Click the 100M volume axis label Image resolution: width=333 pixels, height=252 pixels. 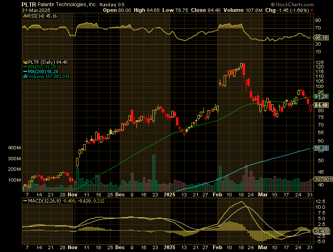(14, 180)
